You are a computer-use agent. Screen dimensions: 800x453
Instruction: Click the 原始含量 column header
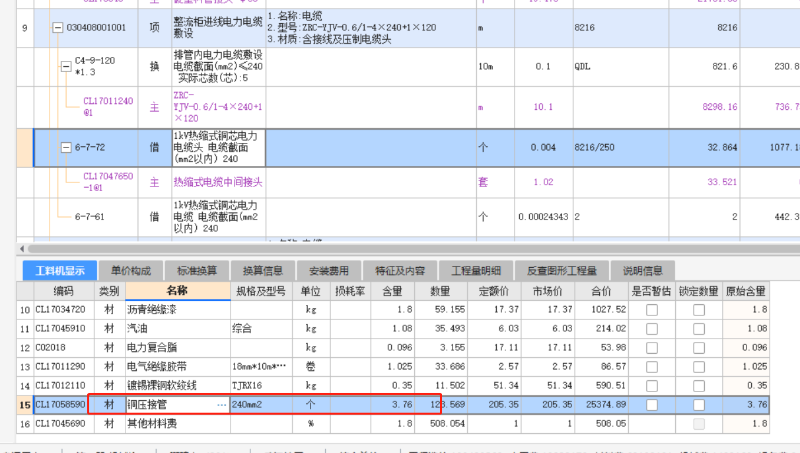746,291
